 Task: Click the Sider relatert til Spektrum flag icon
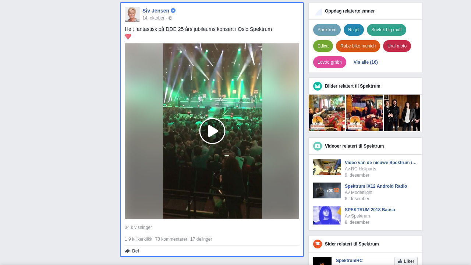318,244
